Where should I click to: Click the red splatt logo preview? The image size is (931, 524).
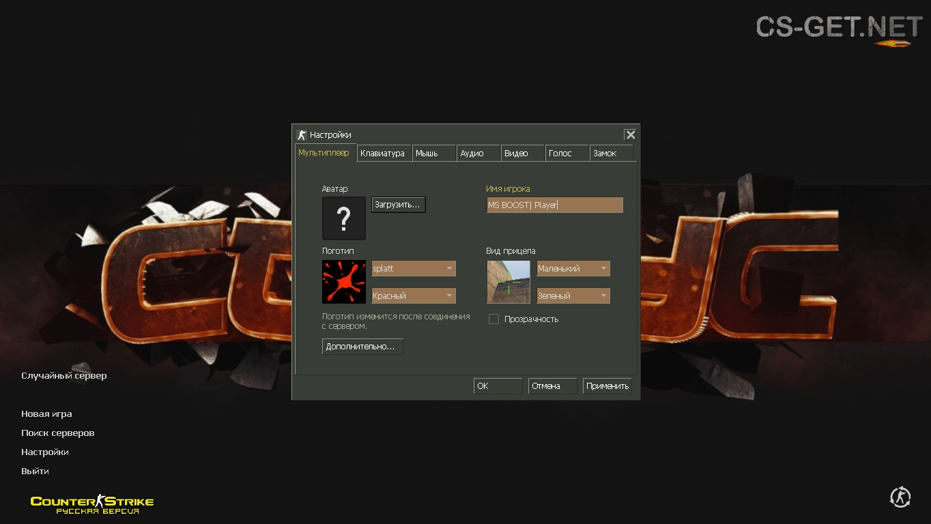(x=344, y=282)
